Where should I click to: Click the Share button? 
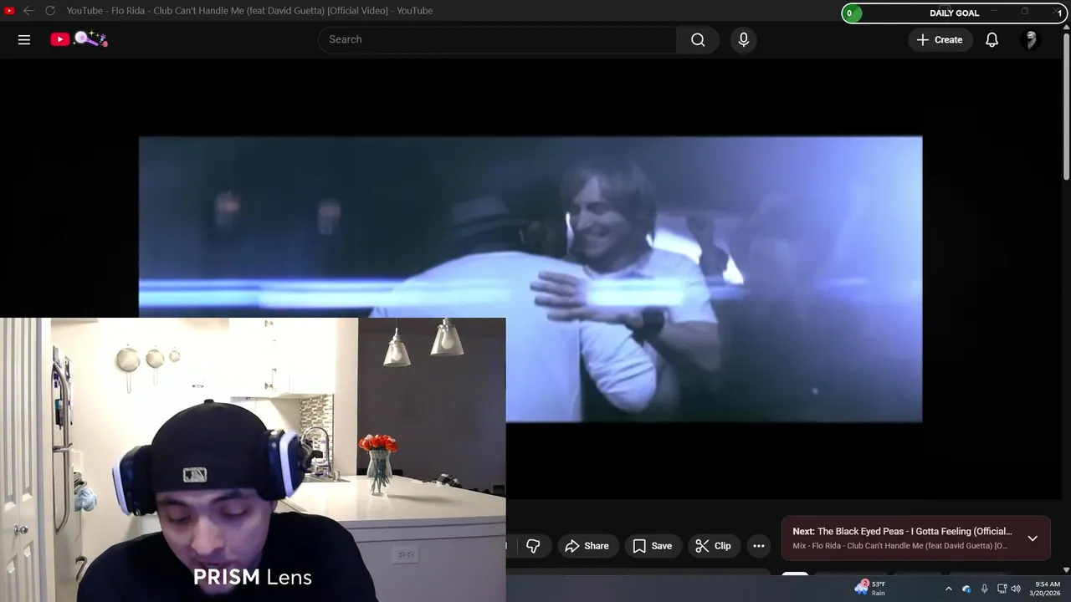pos(587,546)
